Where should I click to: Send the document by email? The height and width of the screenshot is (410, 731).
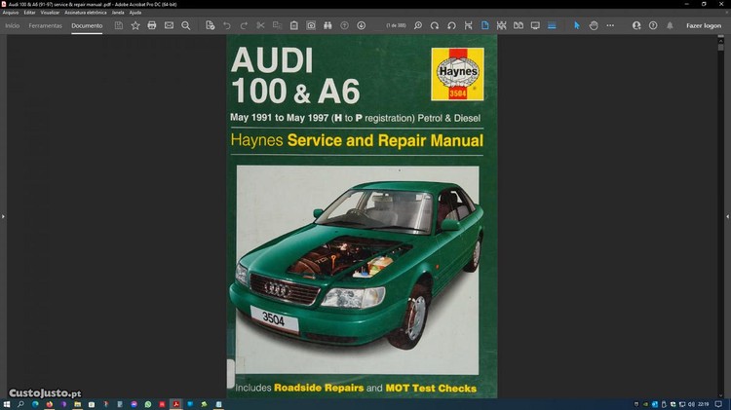pyautogui.click(x=169, y=25)
